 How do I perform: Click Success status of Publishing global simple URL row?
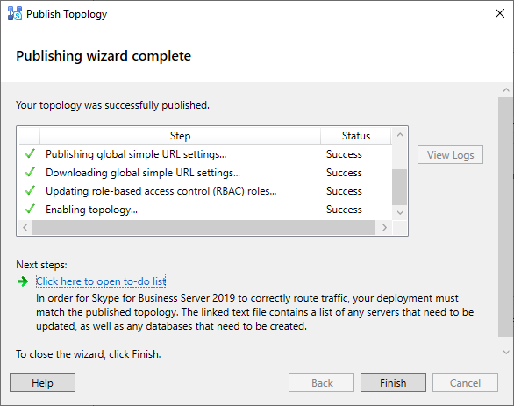pos(344,154)
